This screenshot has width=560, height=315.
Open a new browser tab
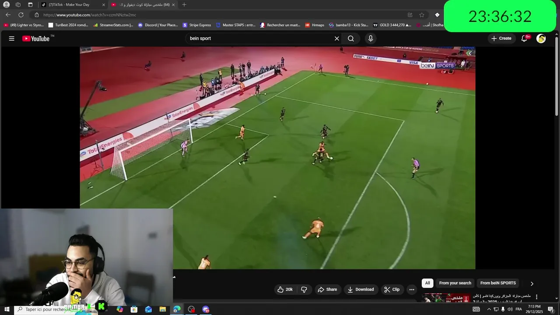[x=184, y=5]
